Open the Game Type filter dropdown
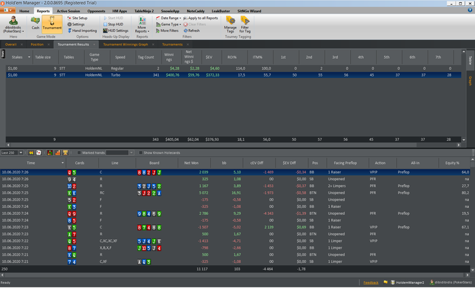Image resolution: width=475 pixels, height=288 pixels. coord(168,24)
